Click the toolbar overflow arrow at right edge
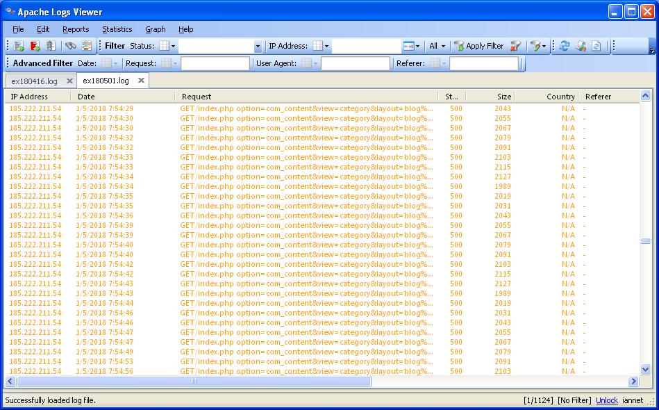659x410 pixels. pos(652,51)
